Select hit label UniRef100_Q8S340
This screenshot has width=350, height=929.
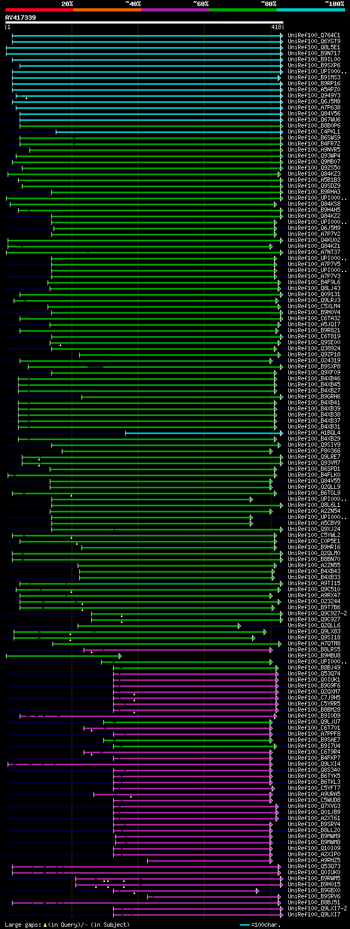314,770
